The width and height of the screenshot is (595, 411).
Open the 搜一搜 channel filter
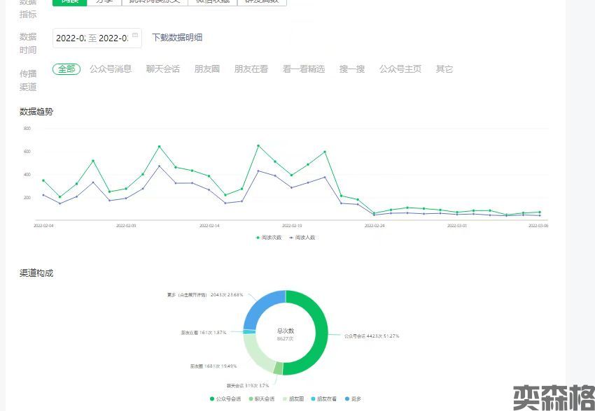coord(352,68)
